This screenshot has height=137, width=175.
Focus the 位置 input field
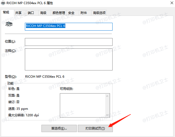pyautogui.click(x=69, y=42)
